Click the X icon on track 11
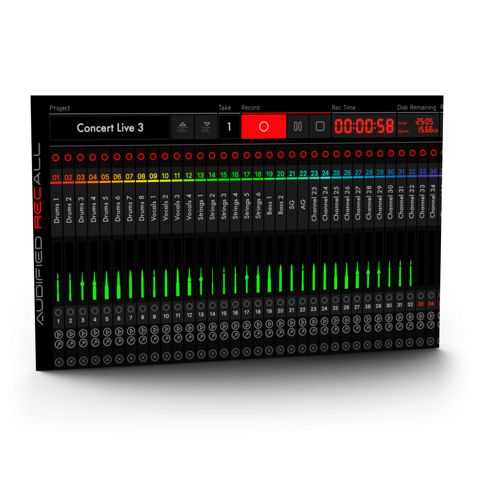This screenshot has width=490, height=490. (x=178, y=356)
